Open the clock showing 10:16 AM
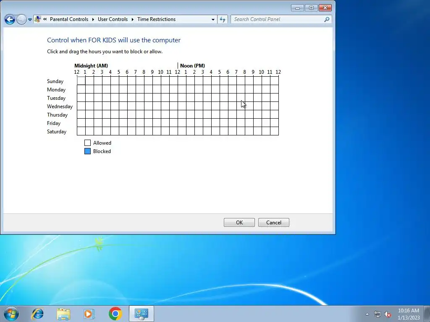The width and height of the screenshot is (430, 322). coord(408,314)
